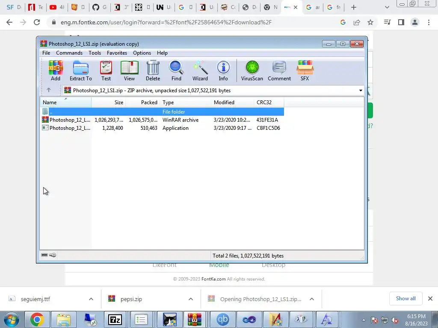Click CRC32 value CBF1C5D6
This screenshot has width=438, height=328.
(268, 128)
